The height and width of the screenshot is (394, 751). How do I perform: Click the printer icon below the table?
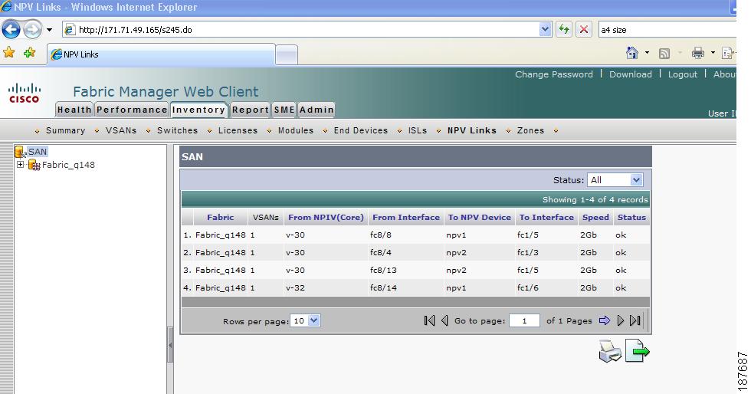coord(610,351)
